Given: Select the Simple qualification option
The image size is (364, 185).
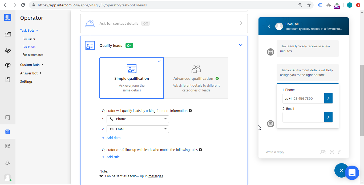Looking at the screenshot, I should [x=132, y=78].
